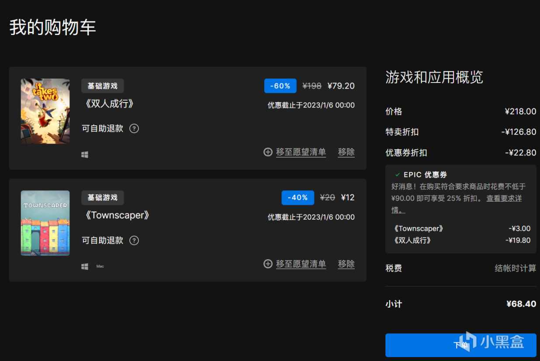Click the discounted price ¥12
Screen dimensions: 540x361
coord(348,198)
